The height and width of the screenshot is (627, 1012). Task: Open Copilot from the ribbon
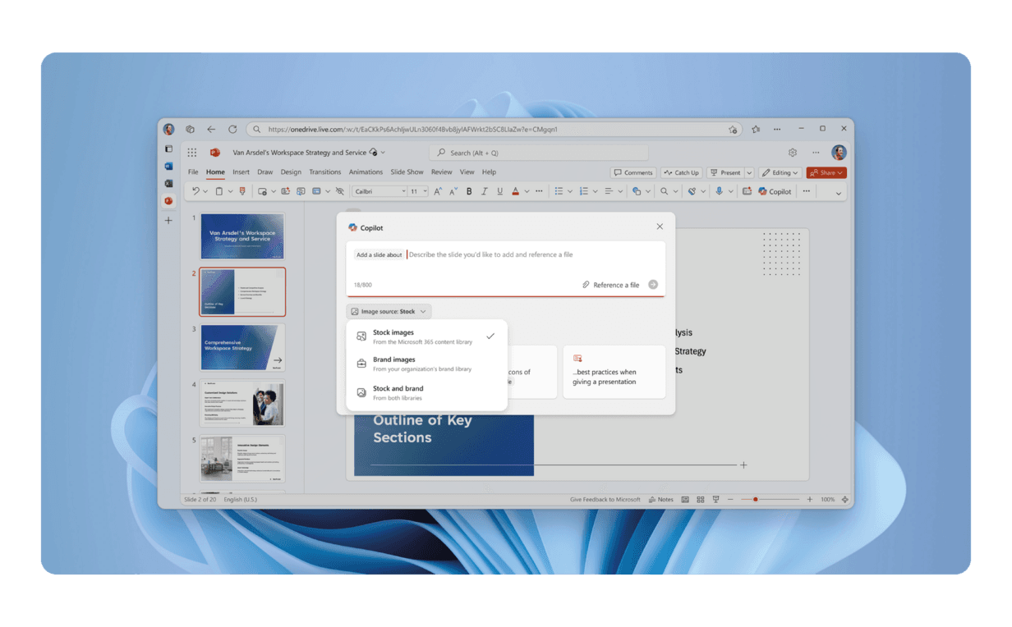775,191
